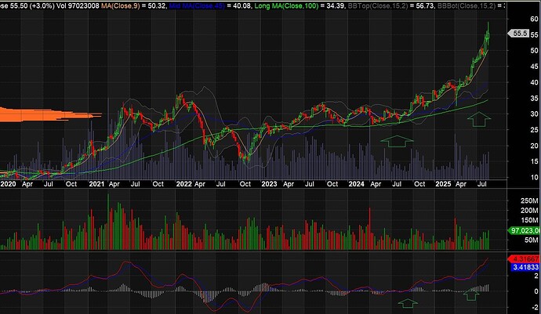Click the green 97,023 volume value tag
This screenshot has height=314, width=541.
[525, 230]
